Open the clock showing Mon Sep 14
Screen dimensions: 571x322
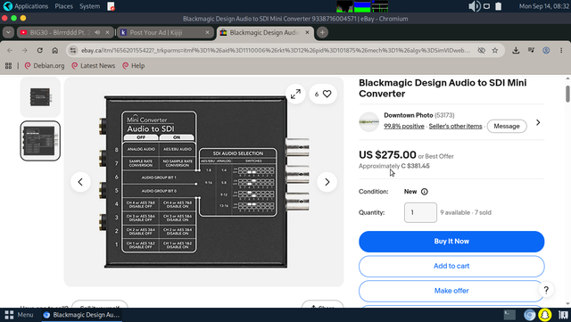point(543,6)
